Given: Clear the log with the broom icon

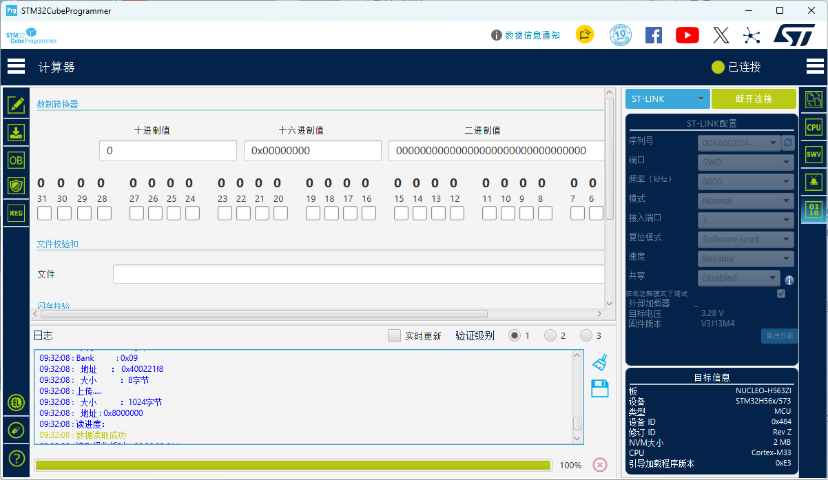Looking at the screenshot, I should click(600, 363).
